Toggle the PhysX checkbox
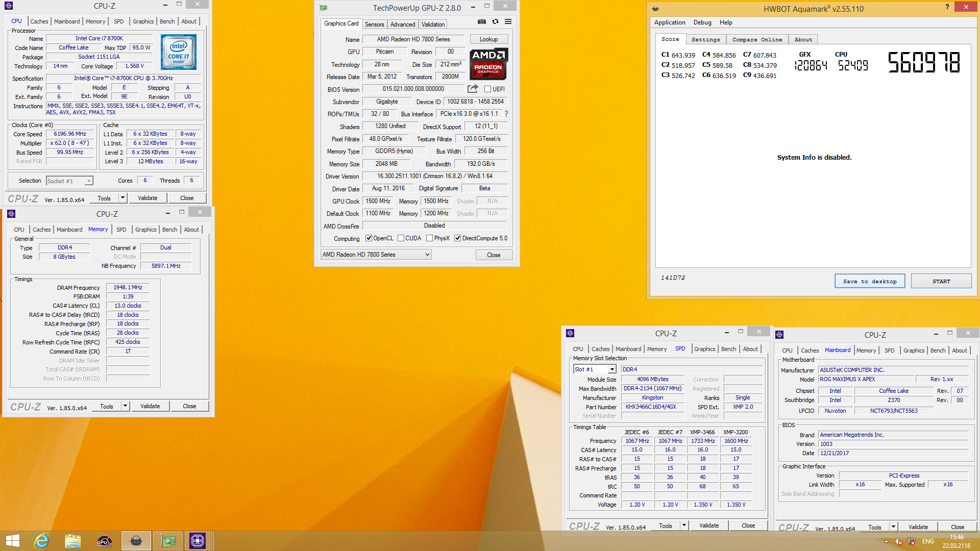Image resolution: width=980 pixels, height=551 pixels. (429, 238)
